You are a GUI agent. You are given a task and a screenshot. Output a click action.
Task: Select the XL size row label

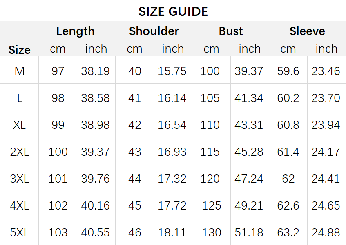click(x=20, y=125)
